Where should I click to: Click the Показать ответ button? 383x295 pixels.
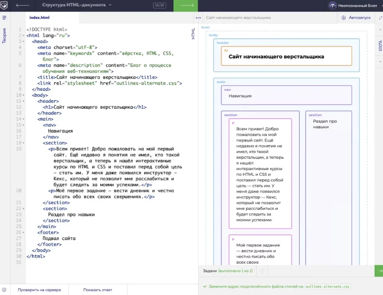[x=98, y=290]
